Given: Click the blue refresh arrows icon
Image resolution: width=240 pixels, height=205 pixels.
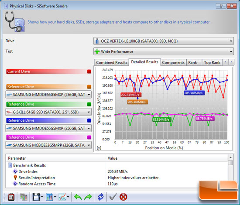Looking at the screenshot, I should click(100, 197).
